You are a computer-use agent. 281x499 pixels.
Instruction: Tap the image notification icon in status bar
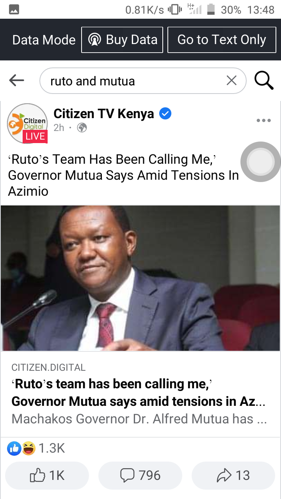[14, 10]
